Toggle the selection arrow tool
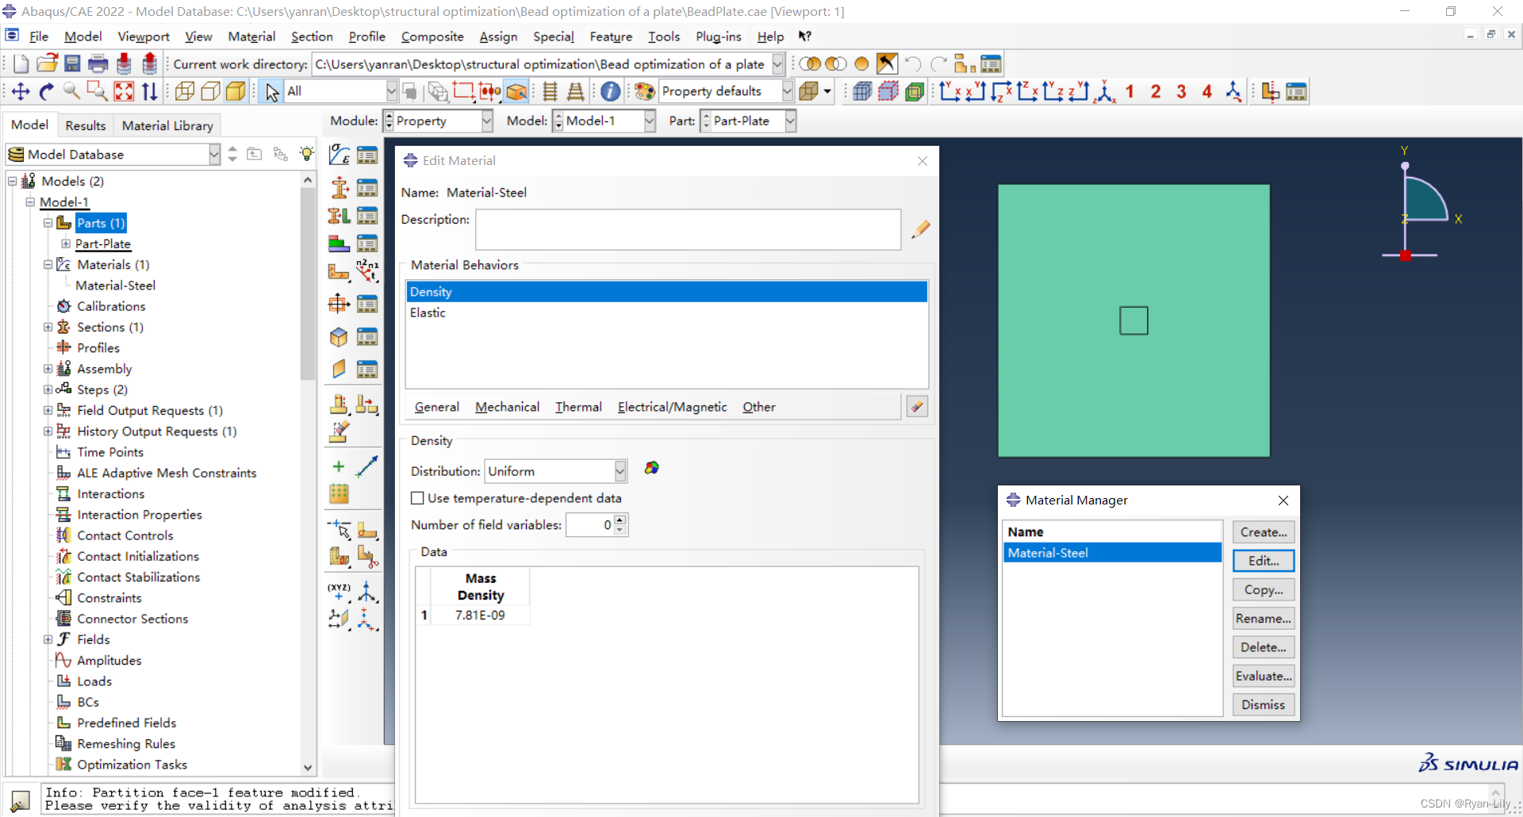Viewport: 1523px width, 817px height. point(271,92)
